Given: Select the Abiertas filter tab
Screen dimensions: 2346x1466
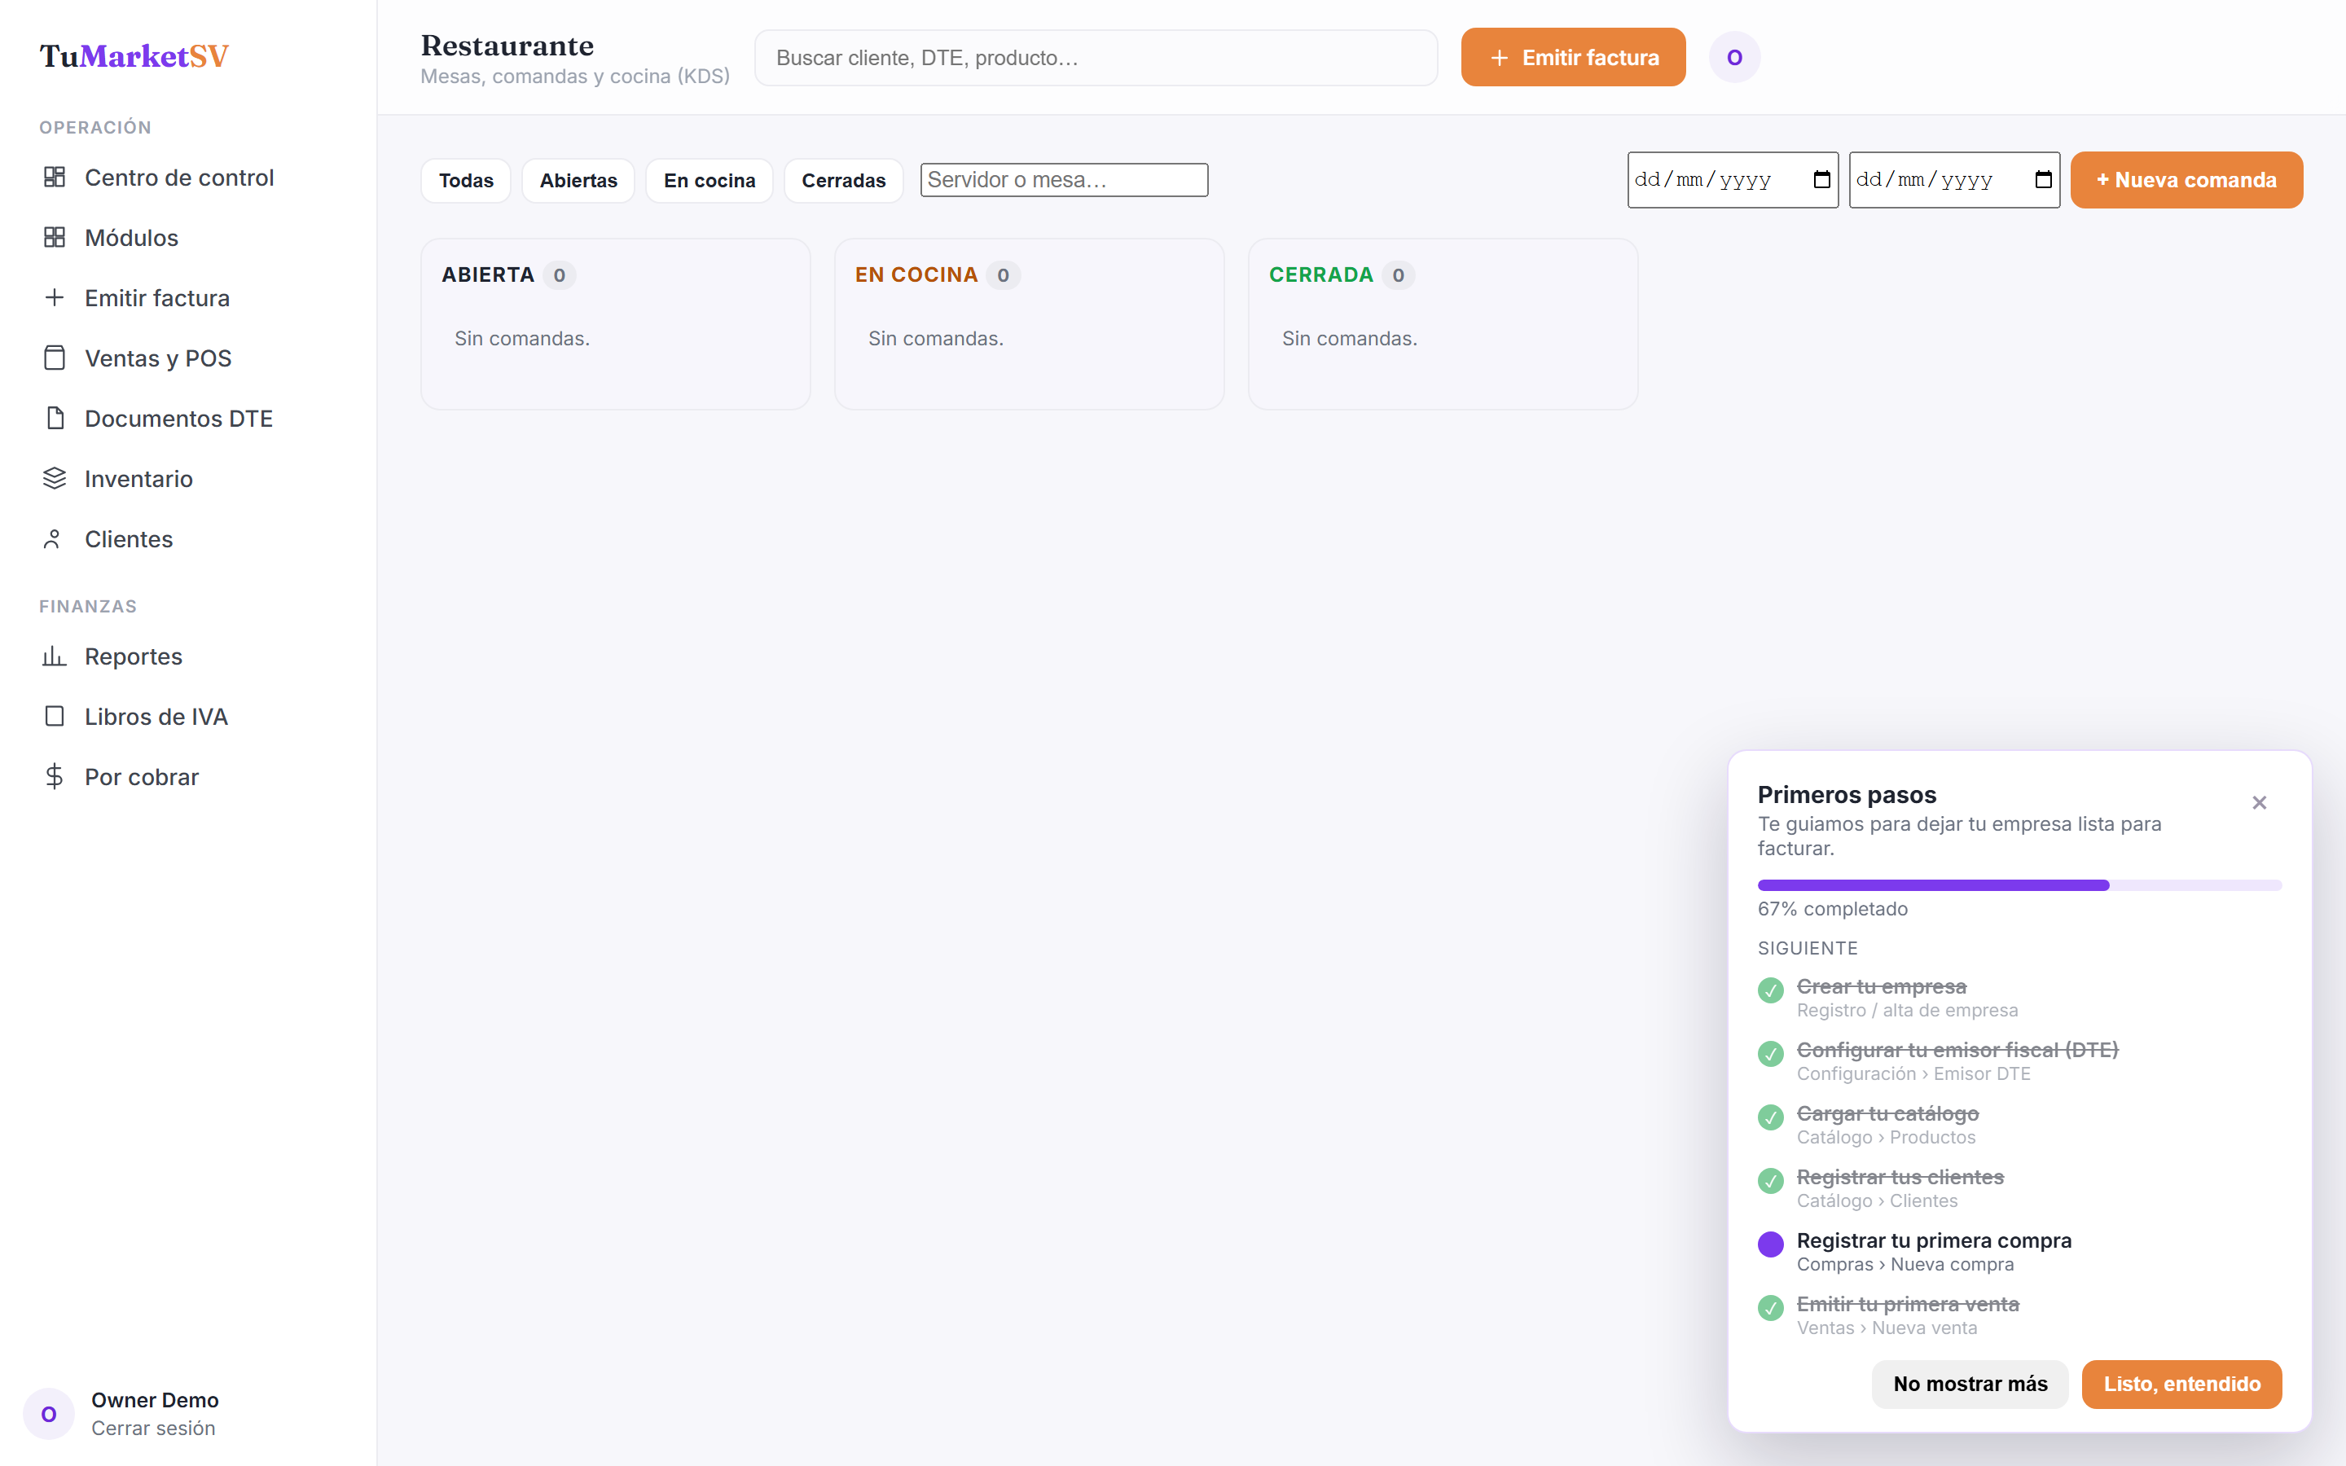Looking at the screenshot, I should coord(578,180).
